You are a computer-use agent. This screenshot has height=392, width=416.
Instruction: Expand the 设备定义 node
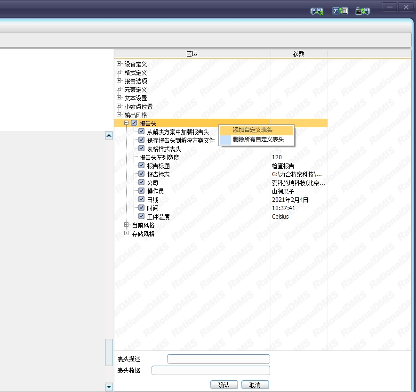119,64
